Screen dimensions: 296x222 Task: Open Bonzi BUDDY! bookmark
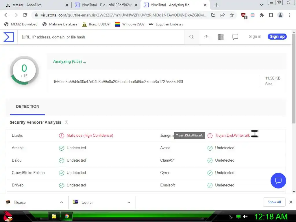coord(96,24)
